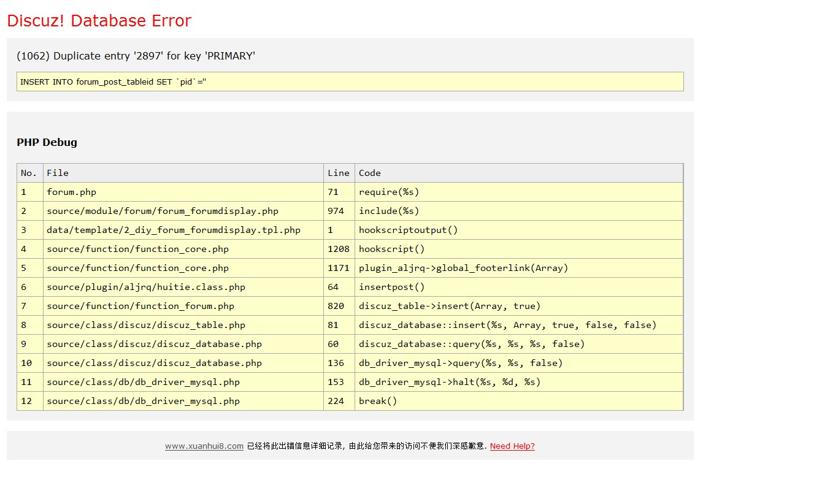822x488 pixels.
Task: Click the 'File' column header
Action: (x=183, y=173)
